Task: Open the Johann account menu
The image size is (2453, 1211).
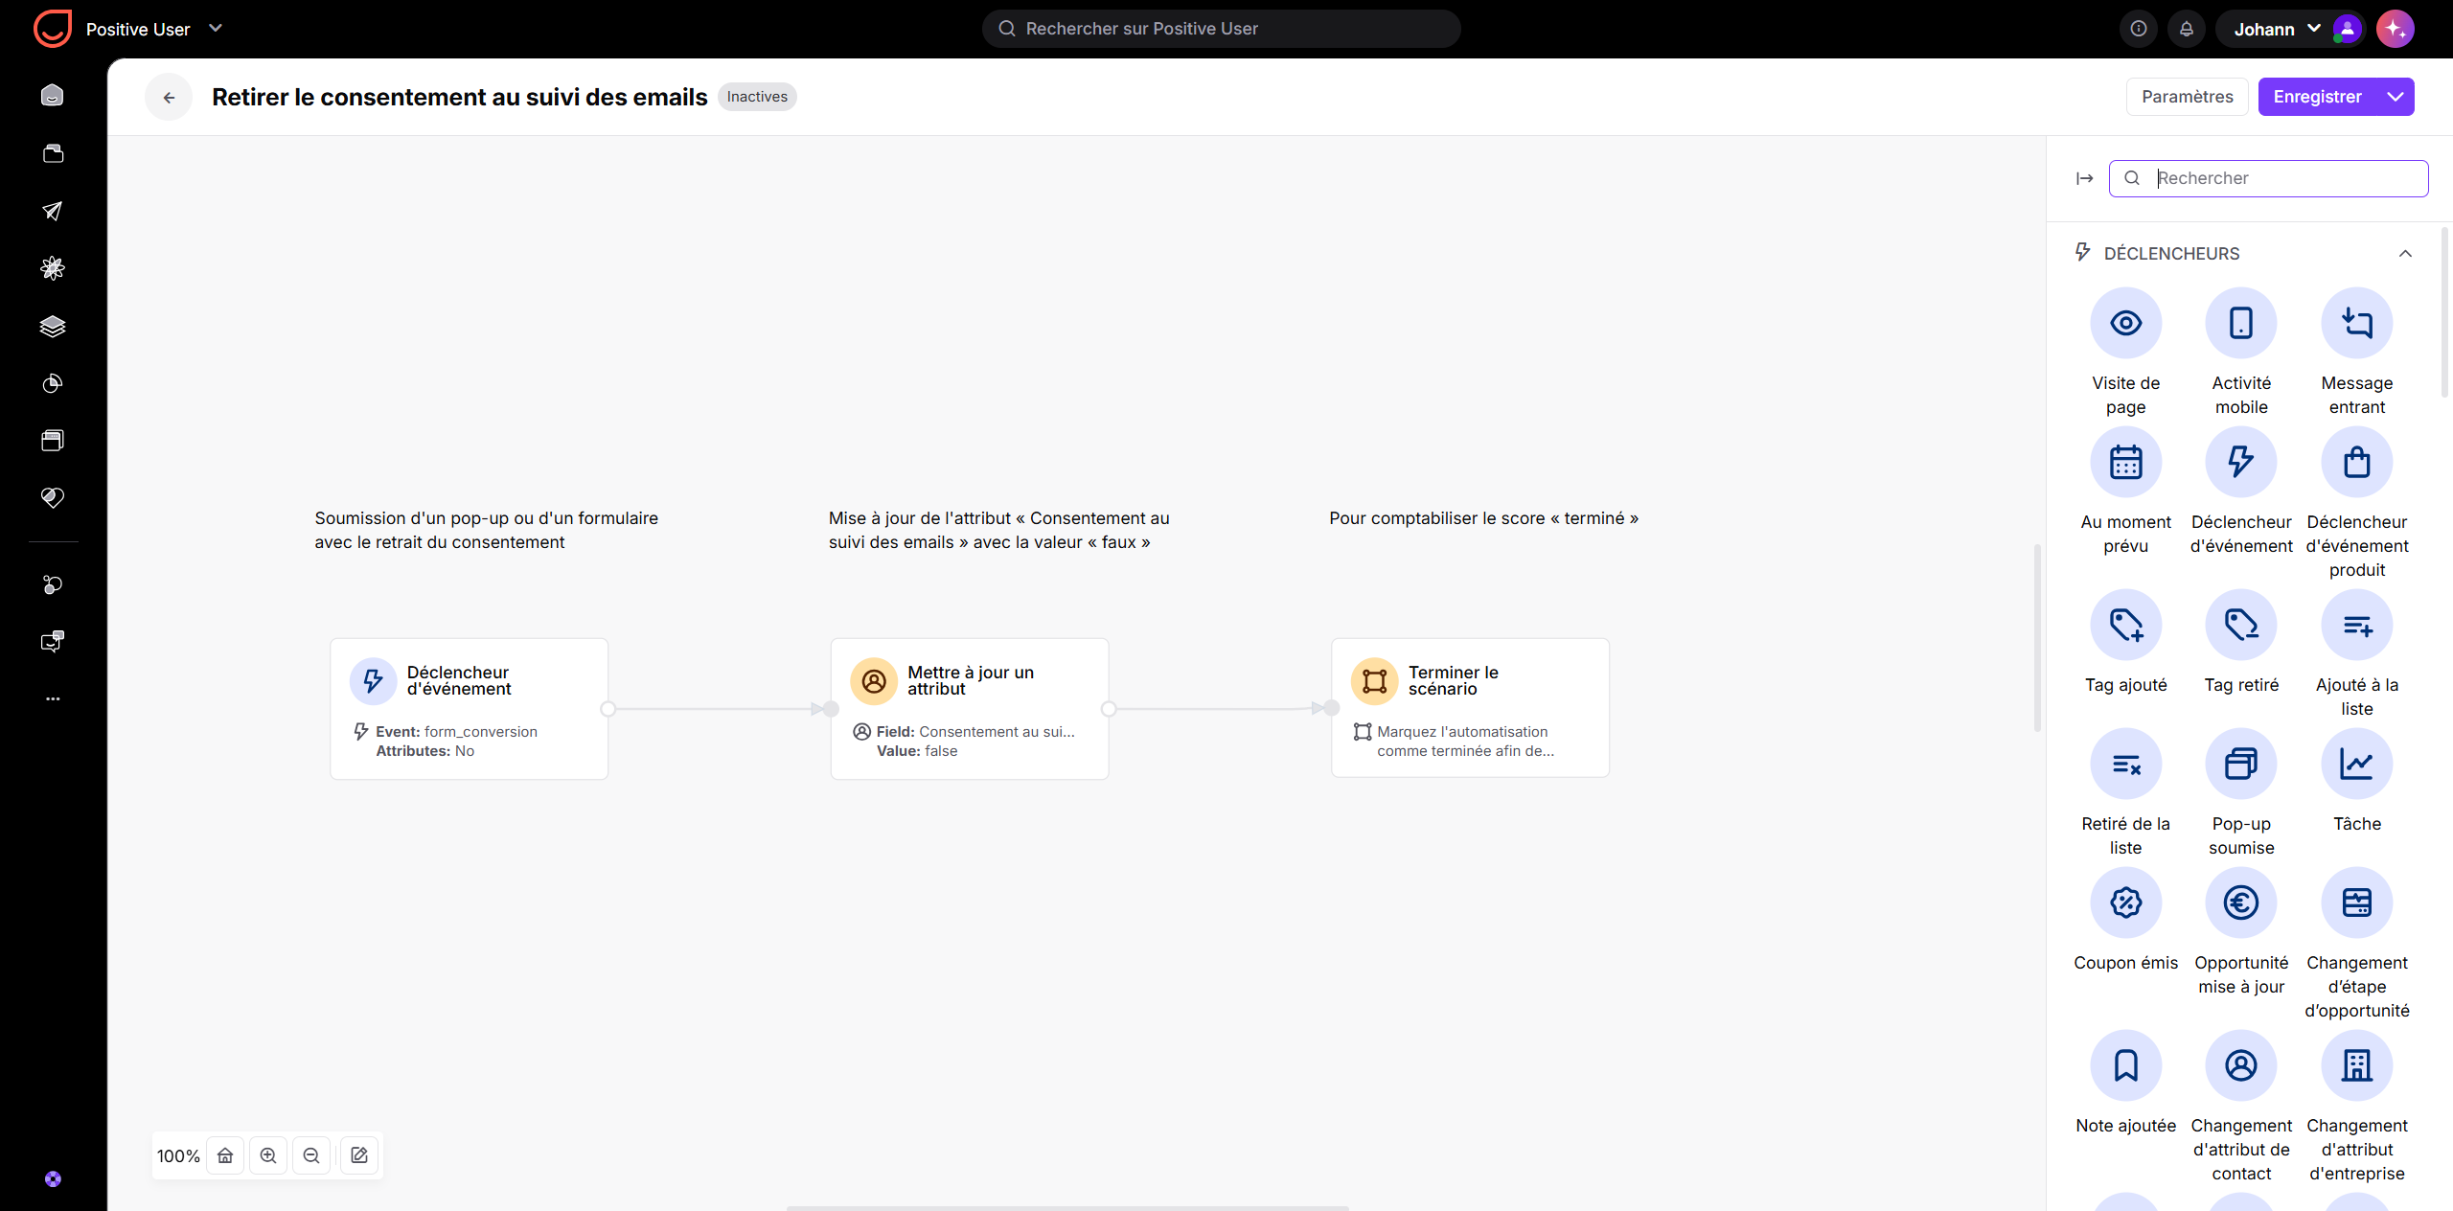Action: tap(2290, 29)
